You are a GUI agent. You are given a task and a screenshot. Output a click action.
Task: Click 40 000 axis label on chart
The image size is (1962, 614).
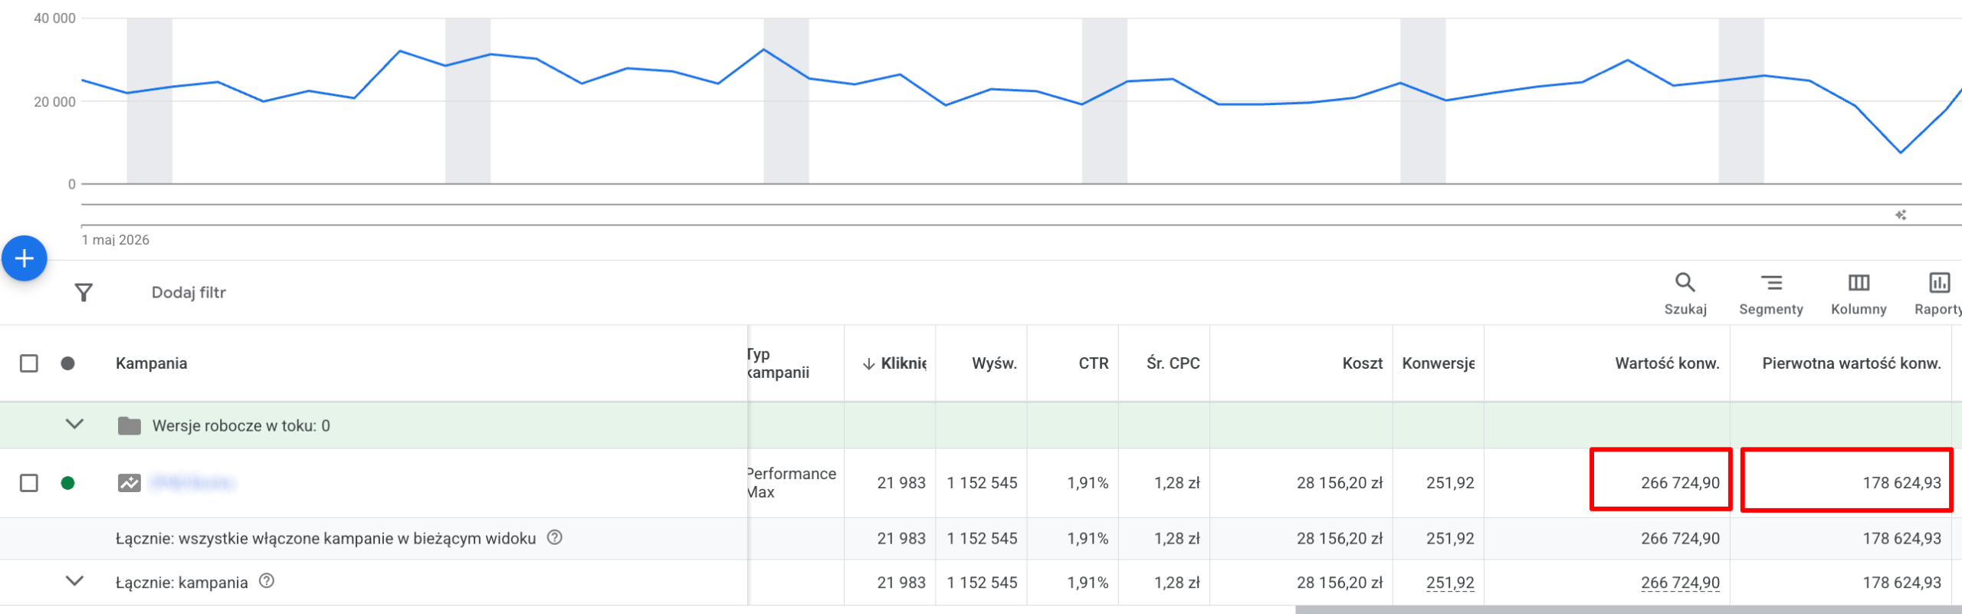coord(54,18)
